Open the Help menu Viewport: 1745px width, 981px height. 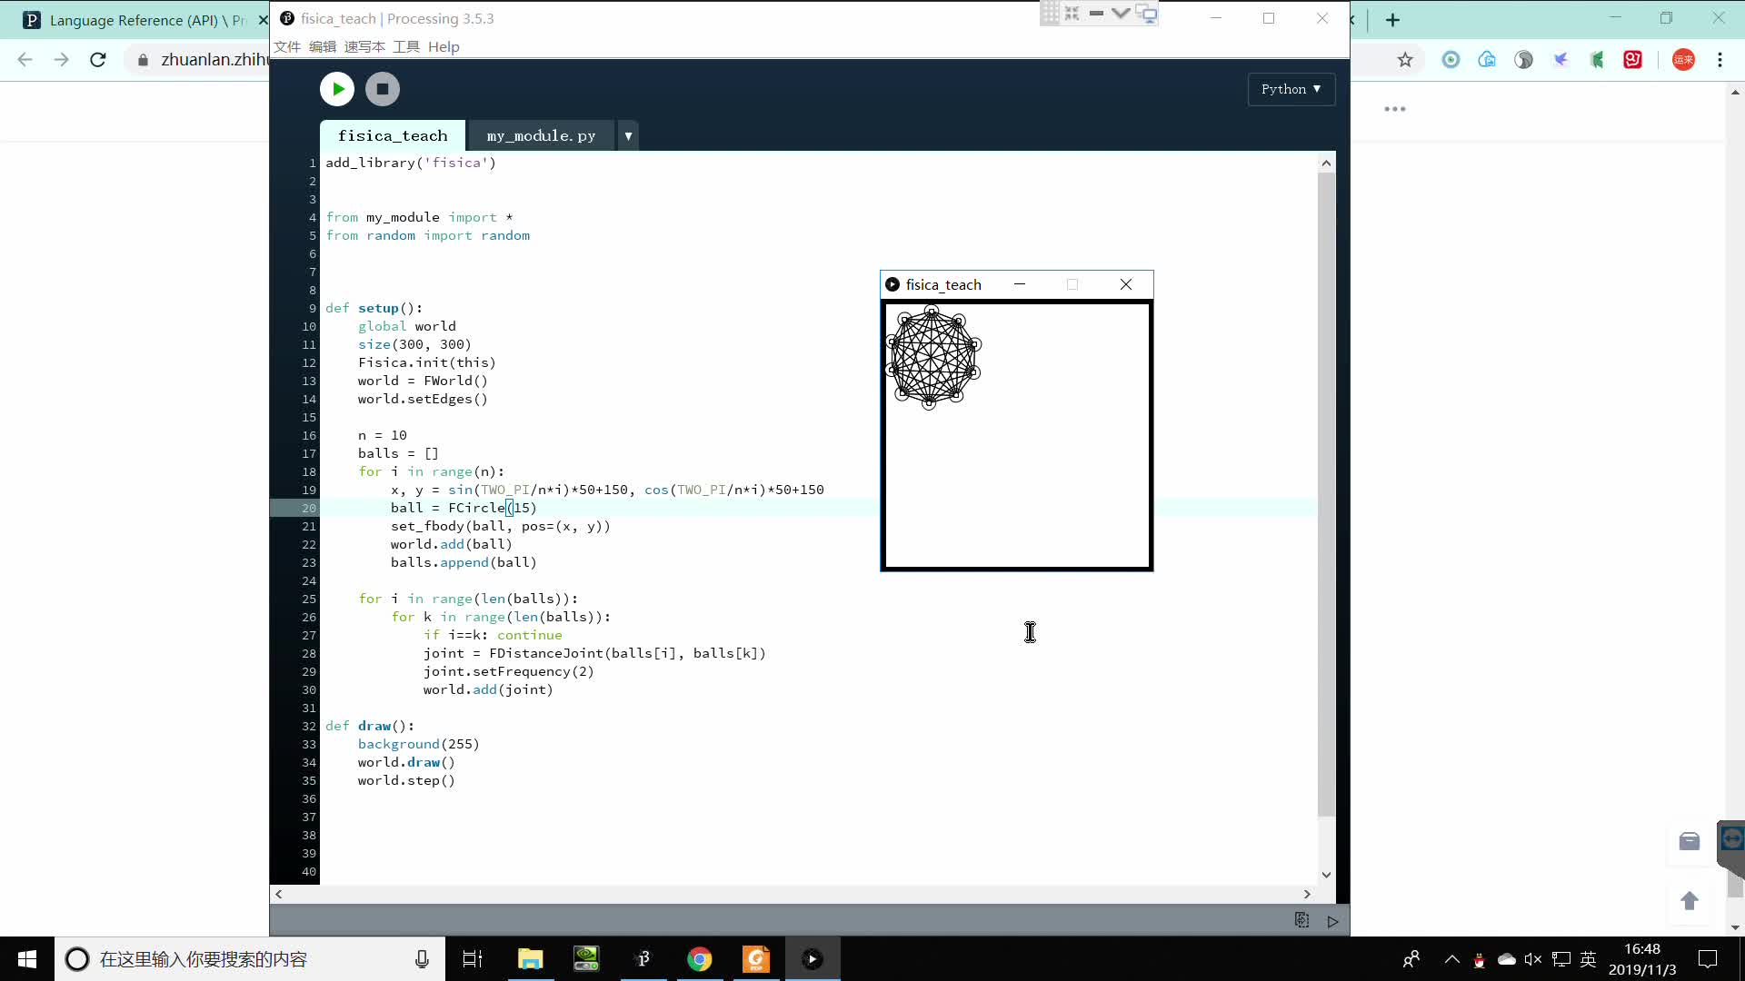pos(444,47)
